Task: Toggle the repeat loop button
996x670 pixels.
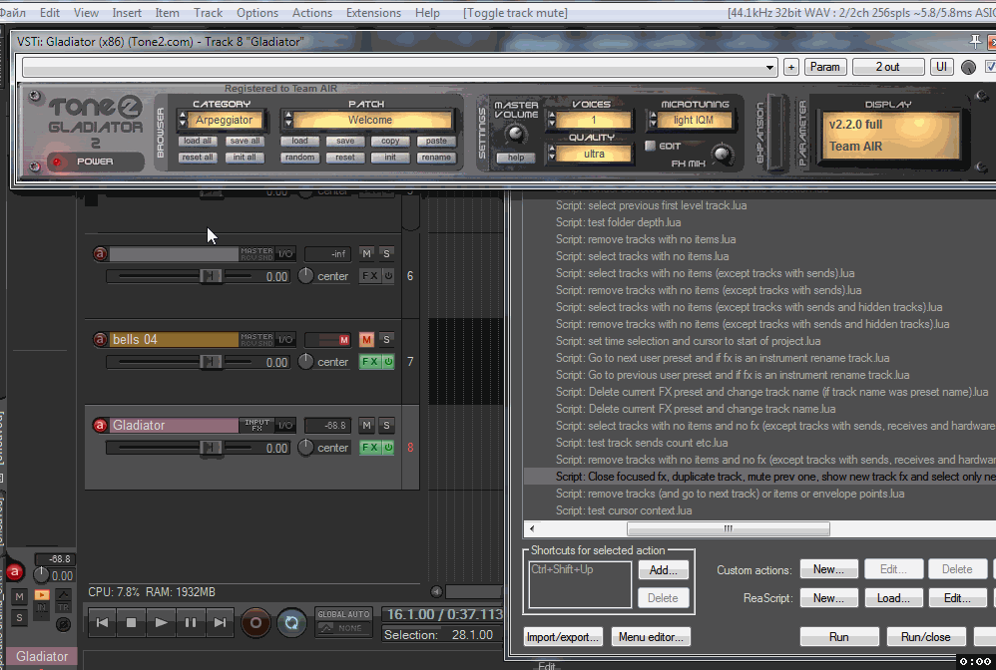Action: pyautogui.click(x=291, y=622)
